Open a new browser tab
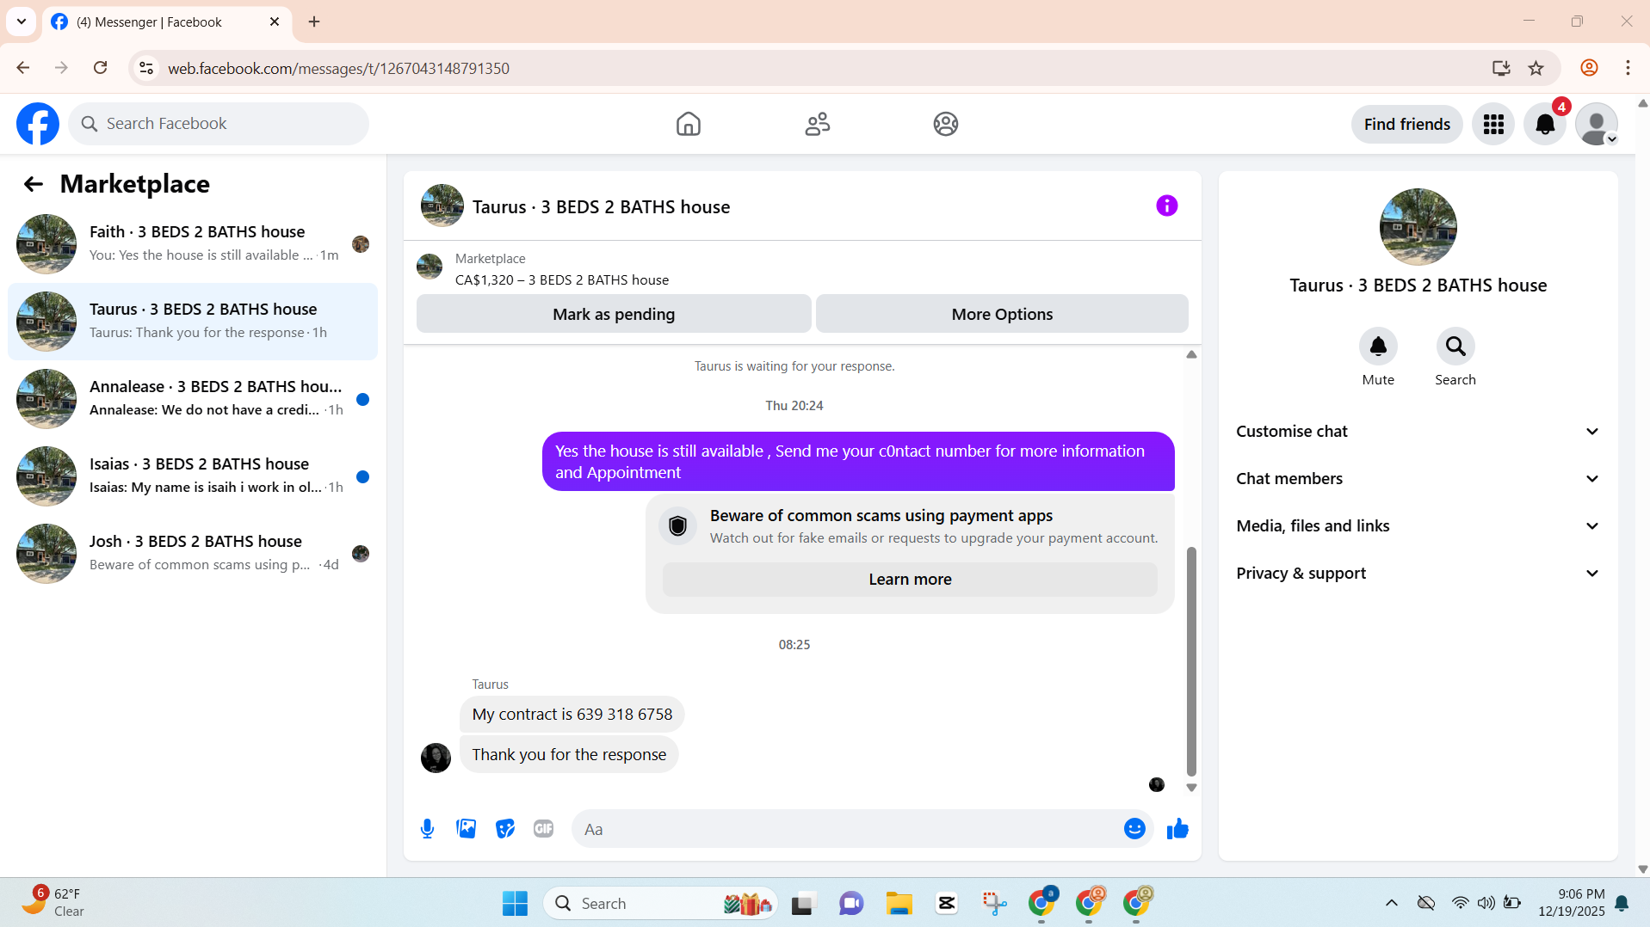This screenshot has height=927, width=1650. [314, 21]
